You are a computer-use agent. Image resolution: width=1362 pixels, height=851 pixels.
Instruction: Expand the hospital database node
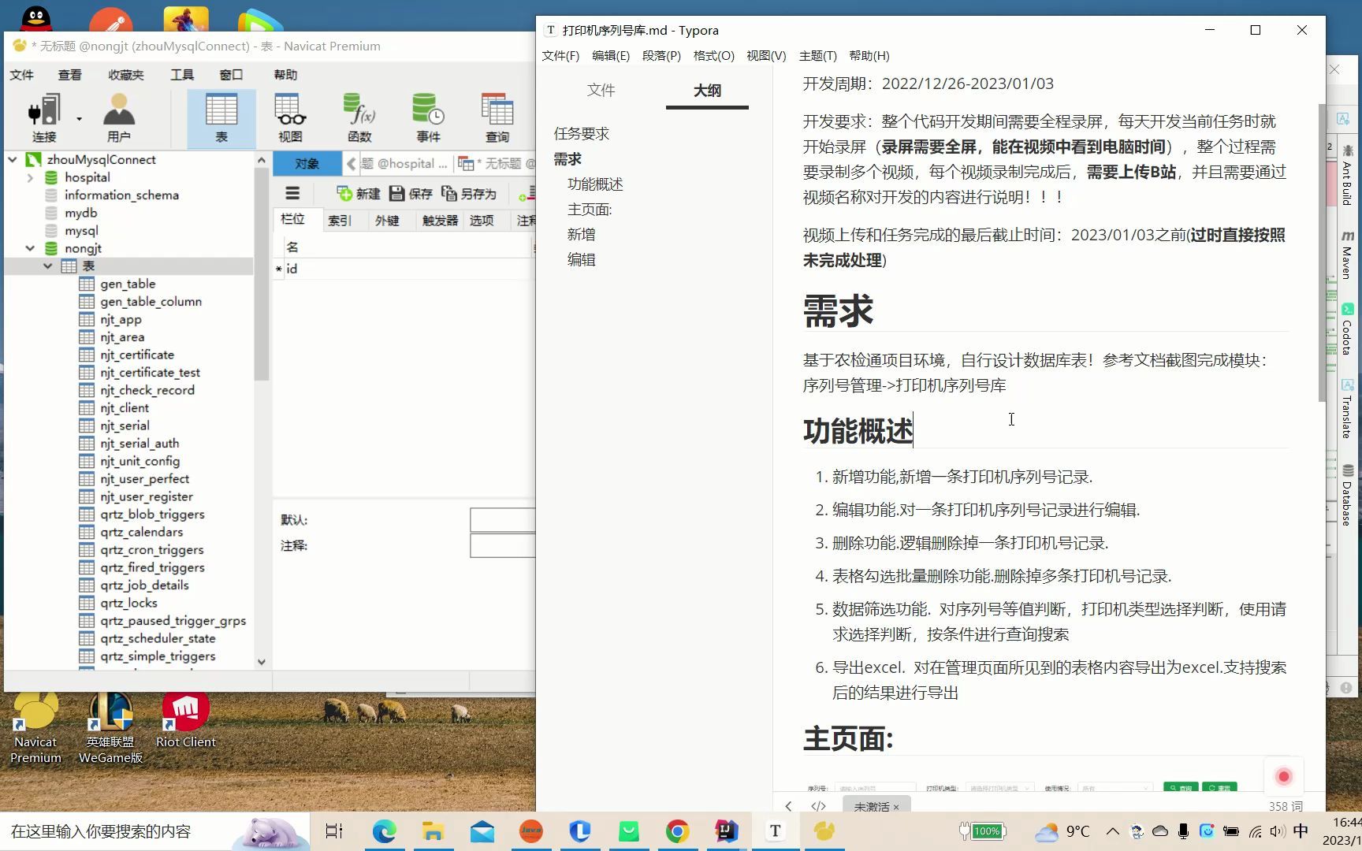tap(29, 177)
